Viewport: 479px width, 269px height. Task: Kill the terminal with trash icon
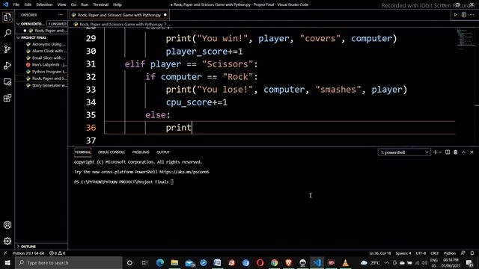pos(456,152)
